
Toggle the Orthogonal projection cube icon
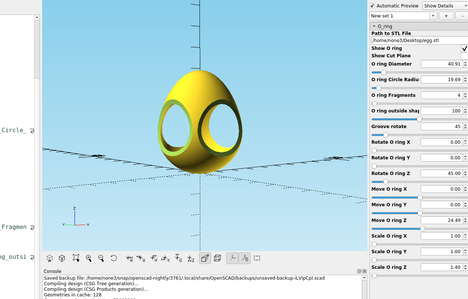click(217, 258)
